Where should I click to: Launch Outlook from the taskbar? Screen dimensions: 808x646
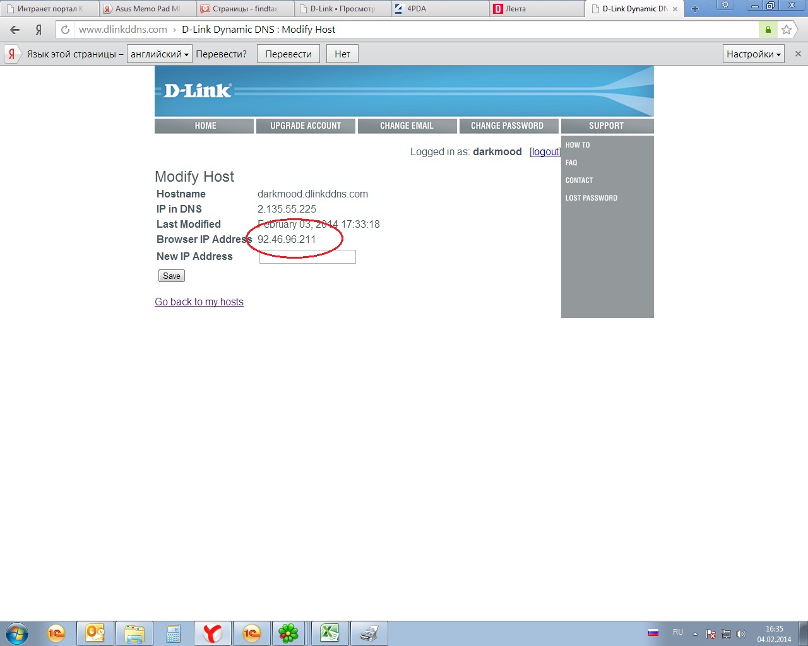click(95, 633)
